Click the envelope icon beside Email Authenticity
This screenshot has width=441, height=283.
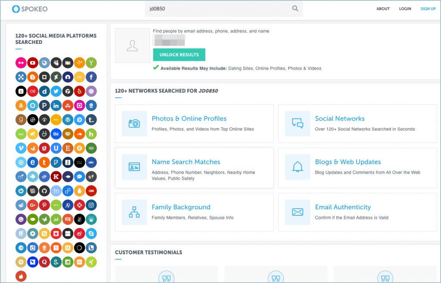[298, 212]
